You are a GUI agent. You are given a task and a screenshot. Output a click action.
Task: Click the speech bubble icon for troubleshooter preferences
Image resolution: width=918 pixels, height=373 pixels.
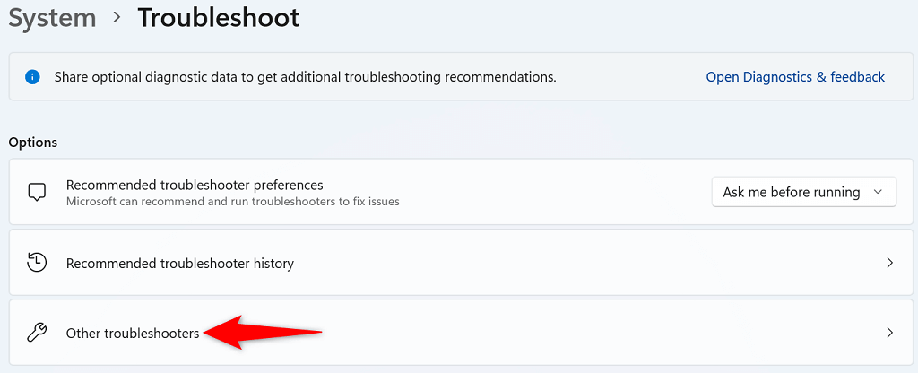(37, 192)
